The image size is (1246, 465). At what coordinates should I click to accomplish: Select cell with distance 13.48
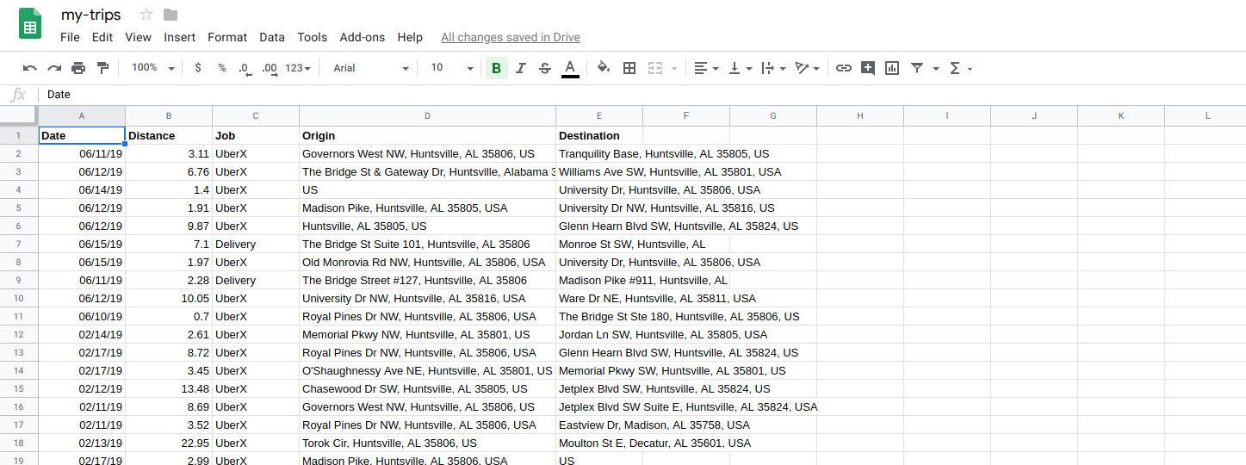(169, 388)
